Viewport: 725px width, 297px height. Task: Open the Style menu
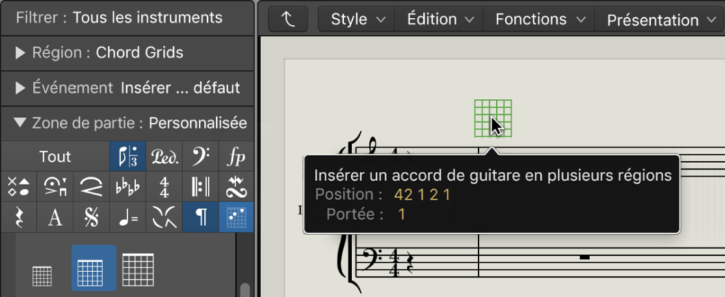358,19
